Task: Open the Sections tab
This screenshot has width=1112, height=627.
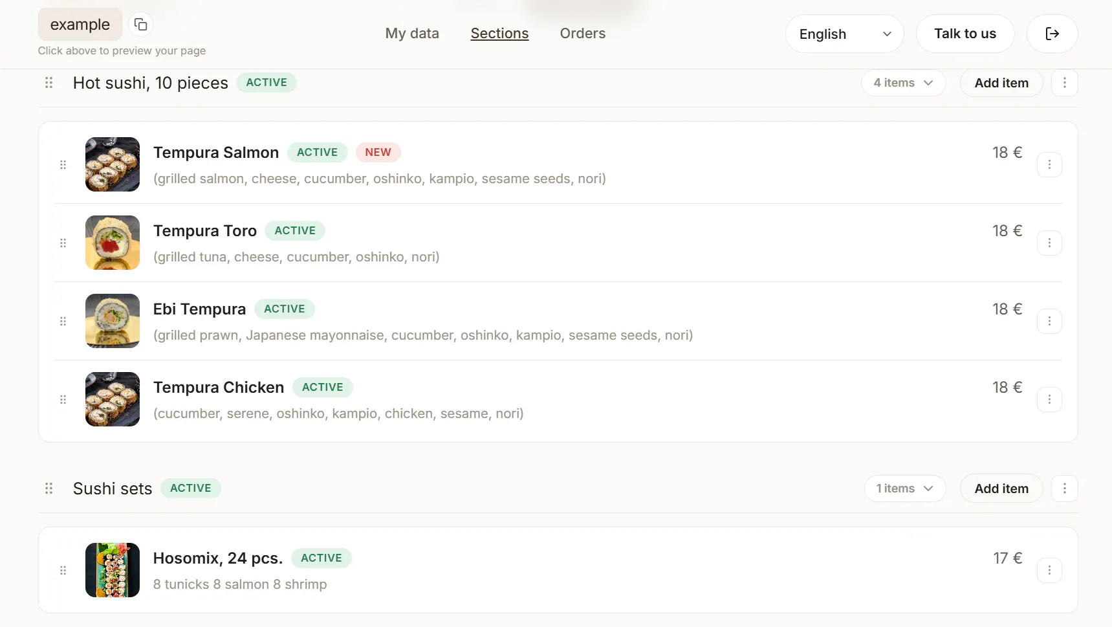Action: (x=499, y=34)
